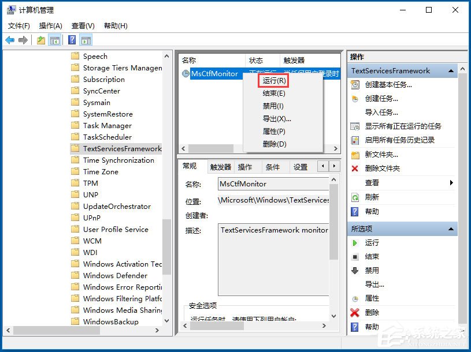Click the 刷新 refresh icon

[355, 197]
